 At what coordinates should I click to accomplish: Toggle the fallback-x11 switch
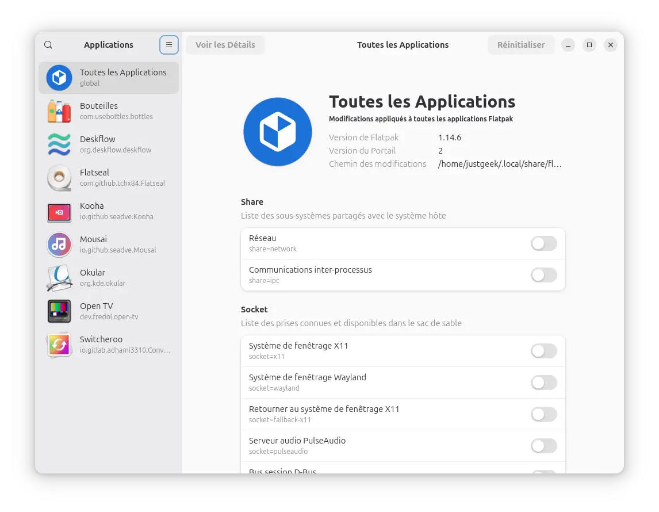pyautogui.click(x=544, y=414)
